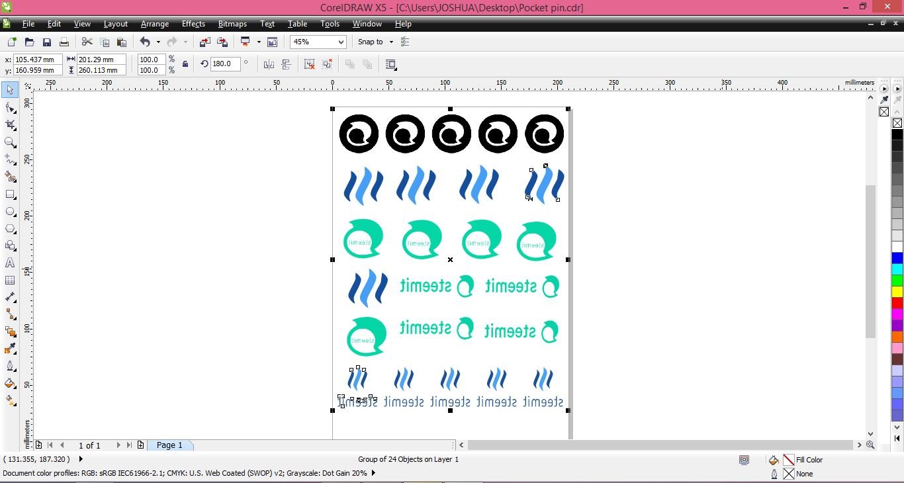Edit the x position field

coord(38,60)
